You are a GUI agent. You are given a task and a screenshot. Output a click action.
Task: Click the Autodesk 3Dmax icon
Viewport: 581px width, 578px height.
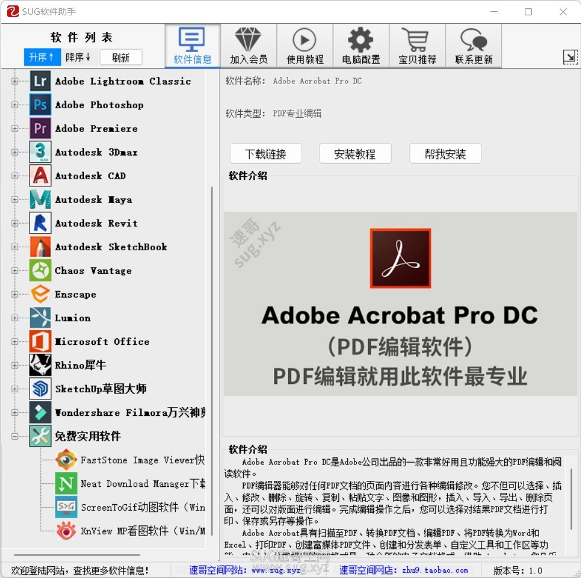tap(40, 152)
